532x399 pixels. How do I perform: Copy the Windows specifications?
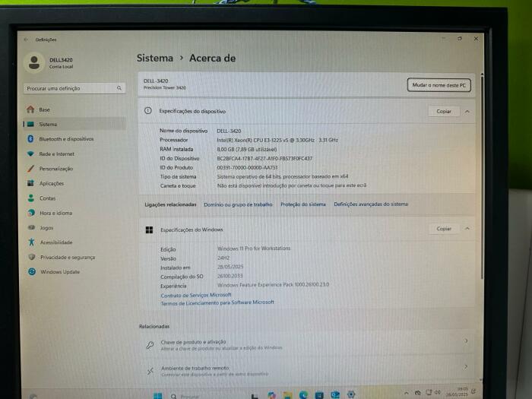click(444, 229)
